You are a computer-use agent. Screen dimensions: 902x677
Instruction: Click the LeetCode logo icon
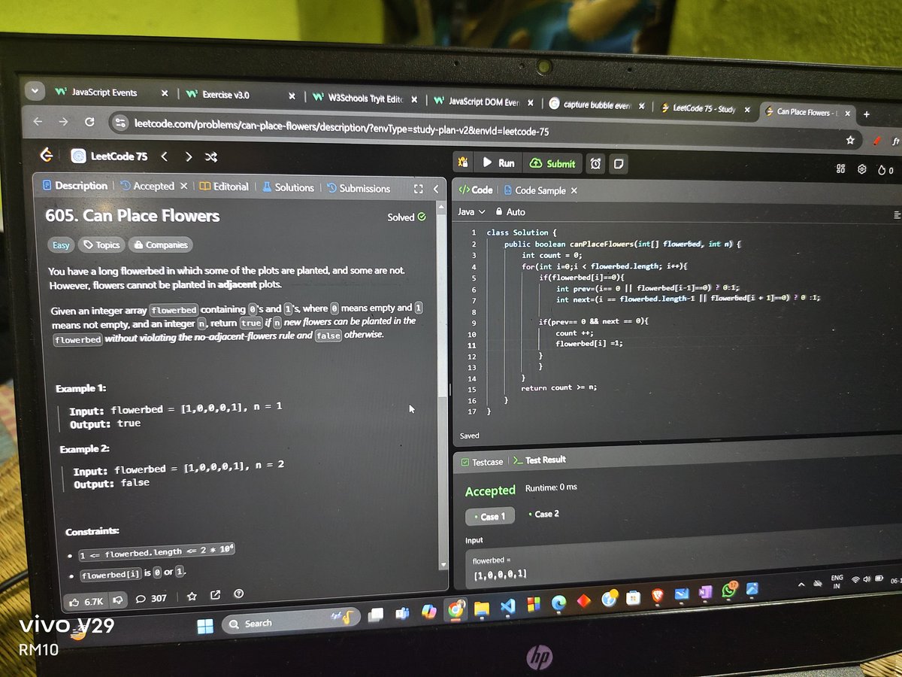pos(47,155)
